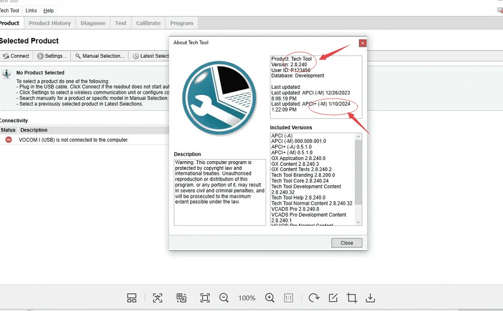Open the thumbnail gallery layout icon
Image resolution: width=503 pixels, height=311 pixels.
131,298
